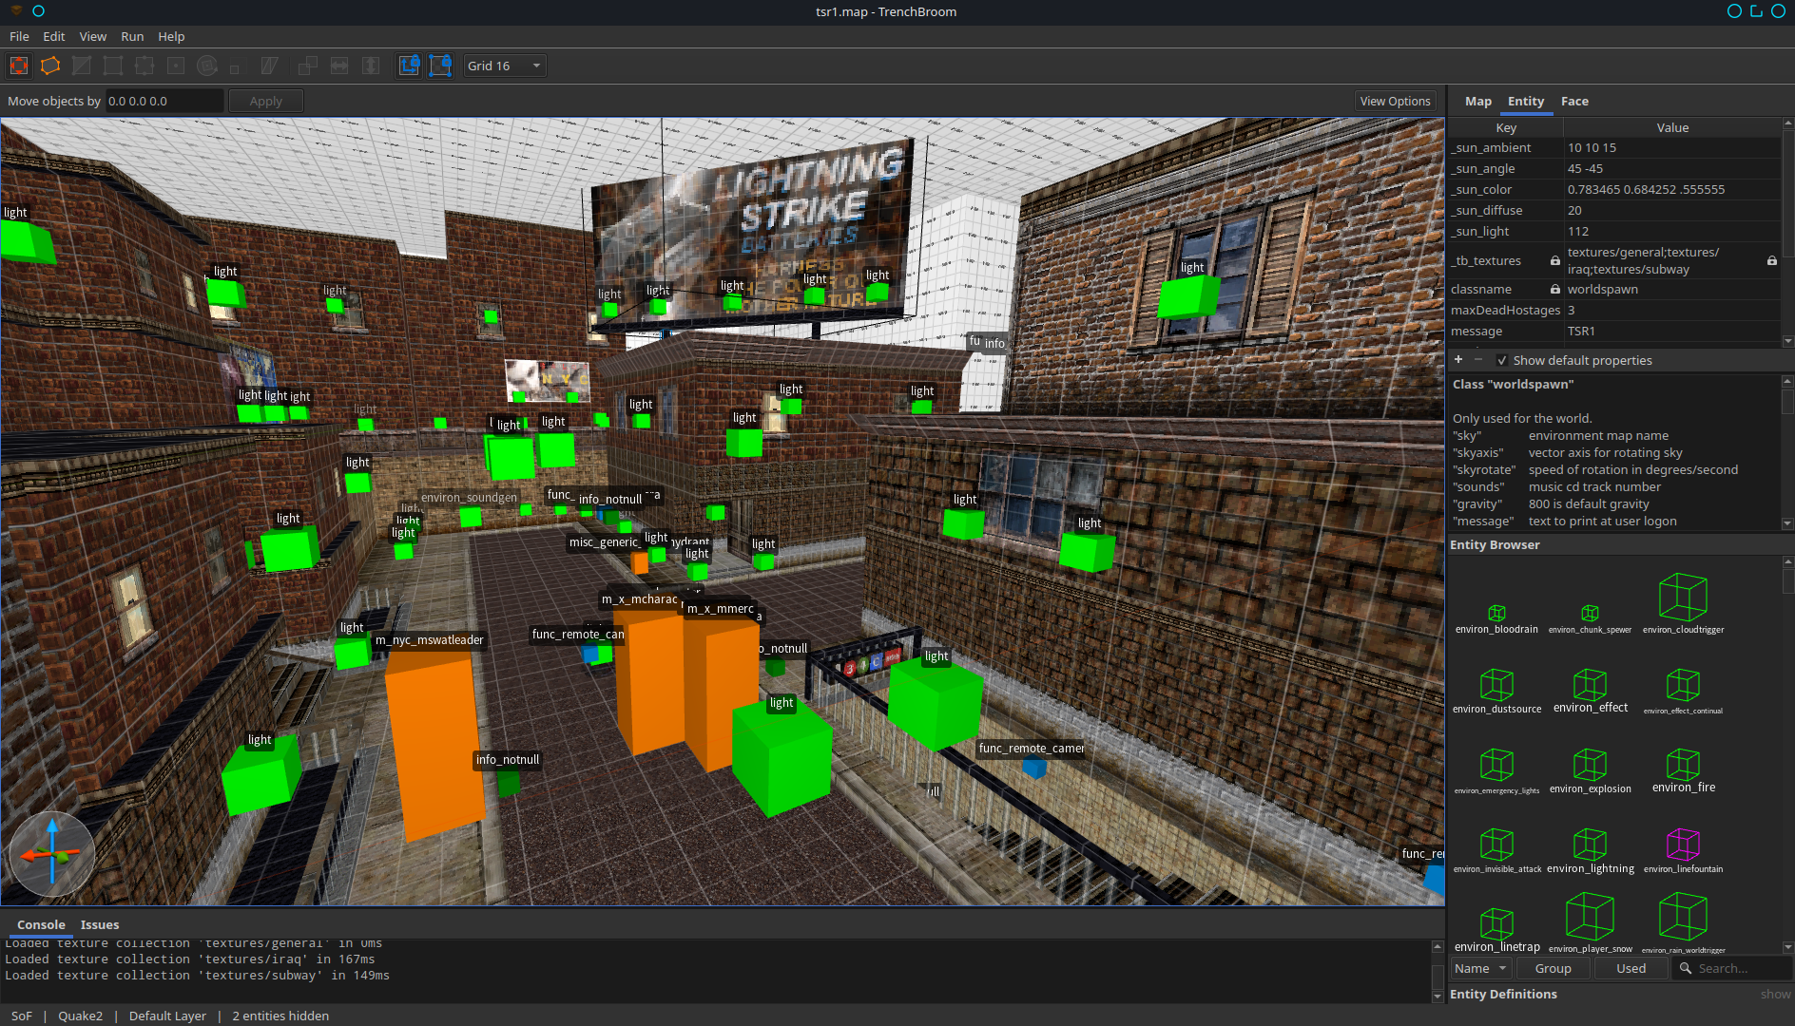Screen dimensions: 1795x1026
Task: Select environ_linetrap entity in browser
Action: click(x=1496, y=930)
